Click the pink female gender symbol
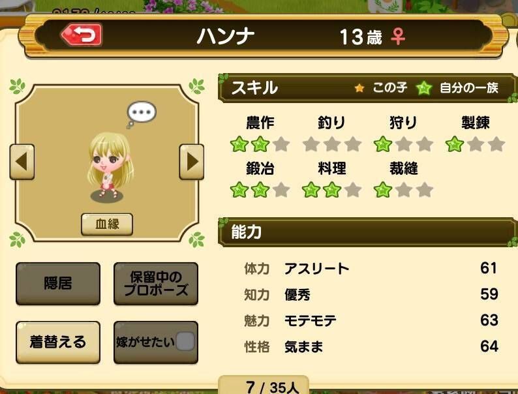Screen dimensions: 518x394 point(398,37)
